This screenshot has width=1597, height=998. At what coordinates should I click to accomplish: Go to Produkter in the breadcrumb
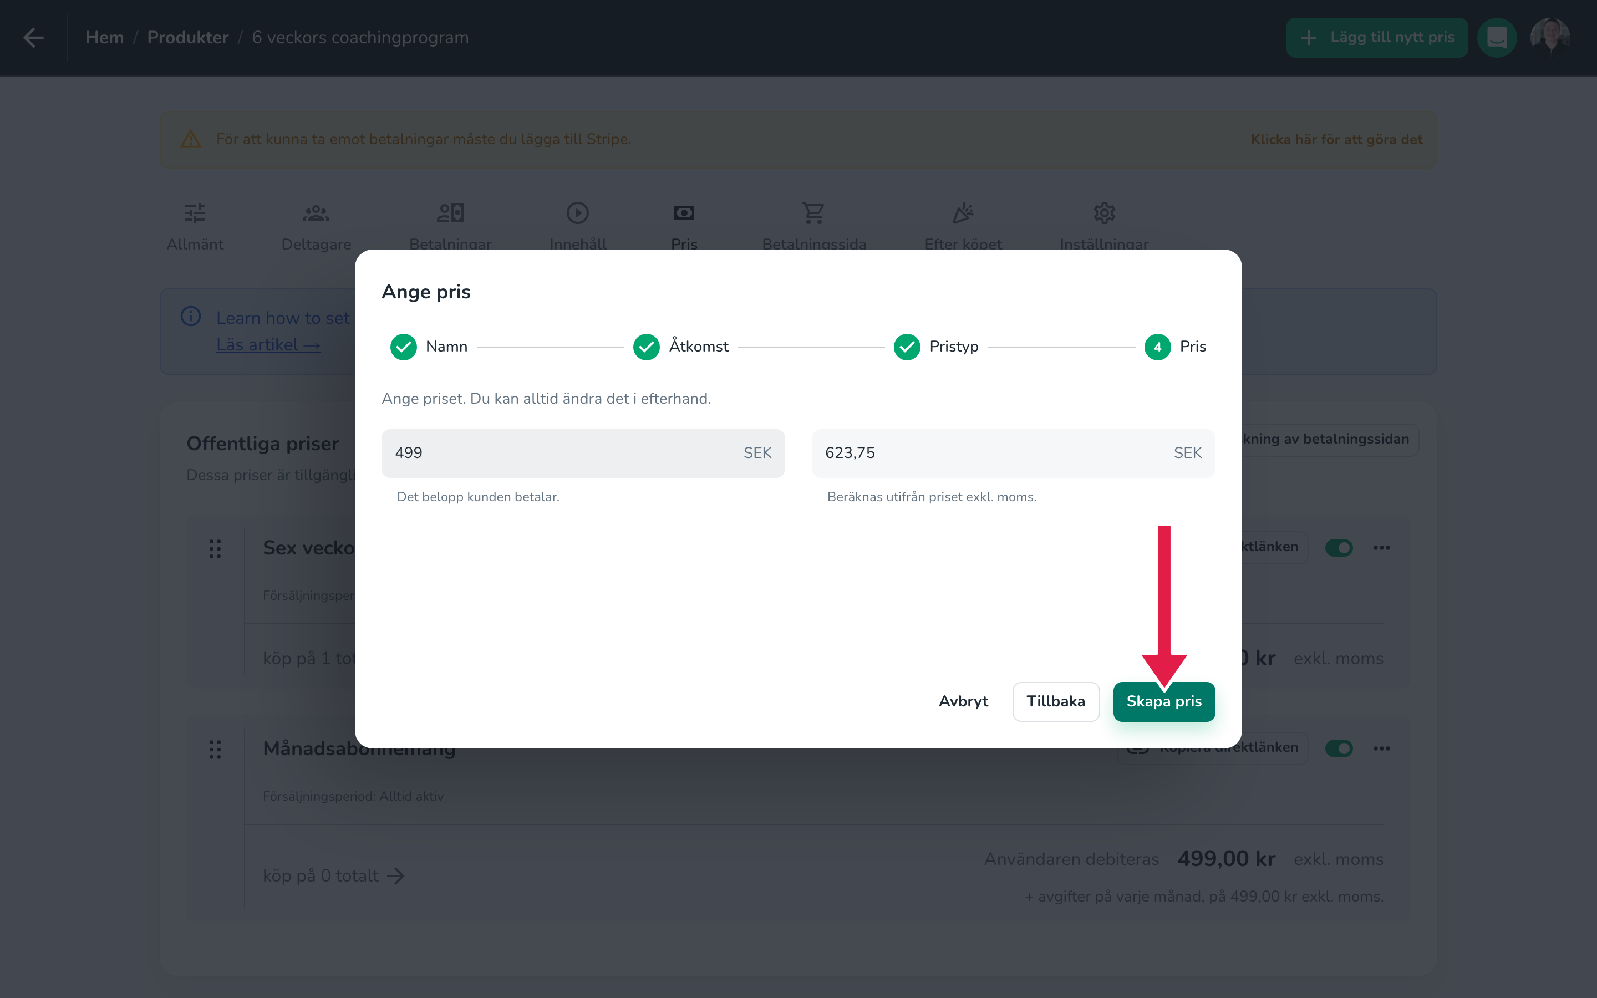point(187,38)
